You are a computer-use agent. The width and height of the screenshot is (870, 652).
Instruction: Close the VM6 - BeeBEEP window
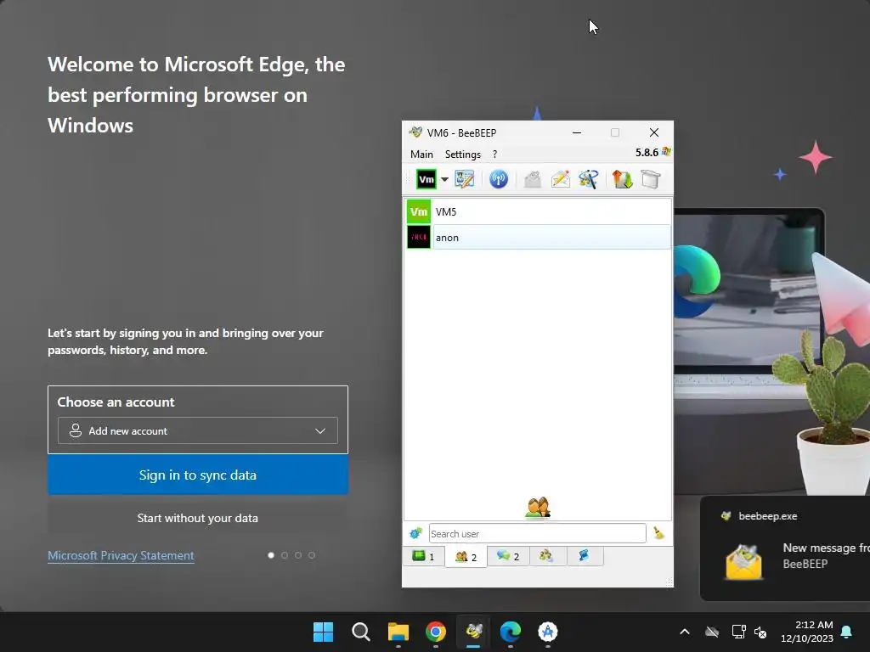pyautogui.click(x=654, y=132)
